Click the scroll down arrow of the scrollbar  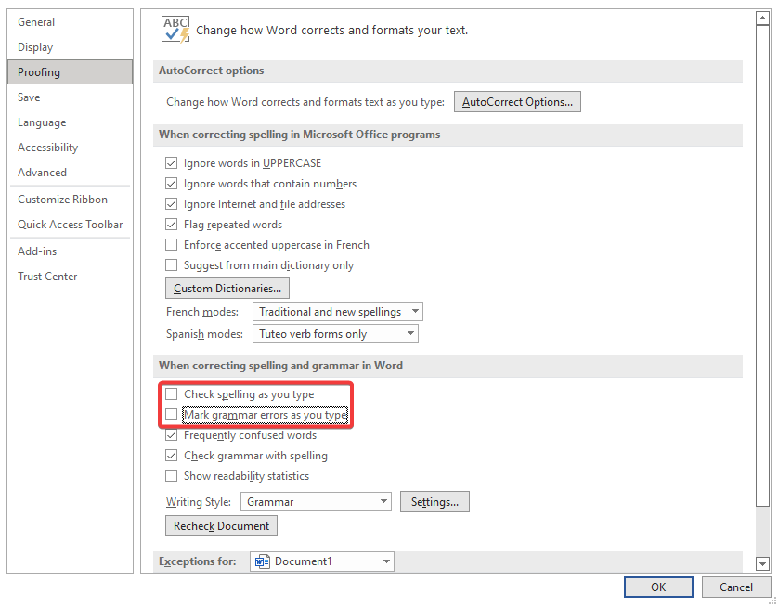click(762, 562)
